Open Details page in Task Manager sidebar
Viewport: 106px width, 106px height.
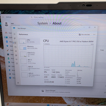pos(17,59)
